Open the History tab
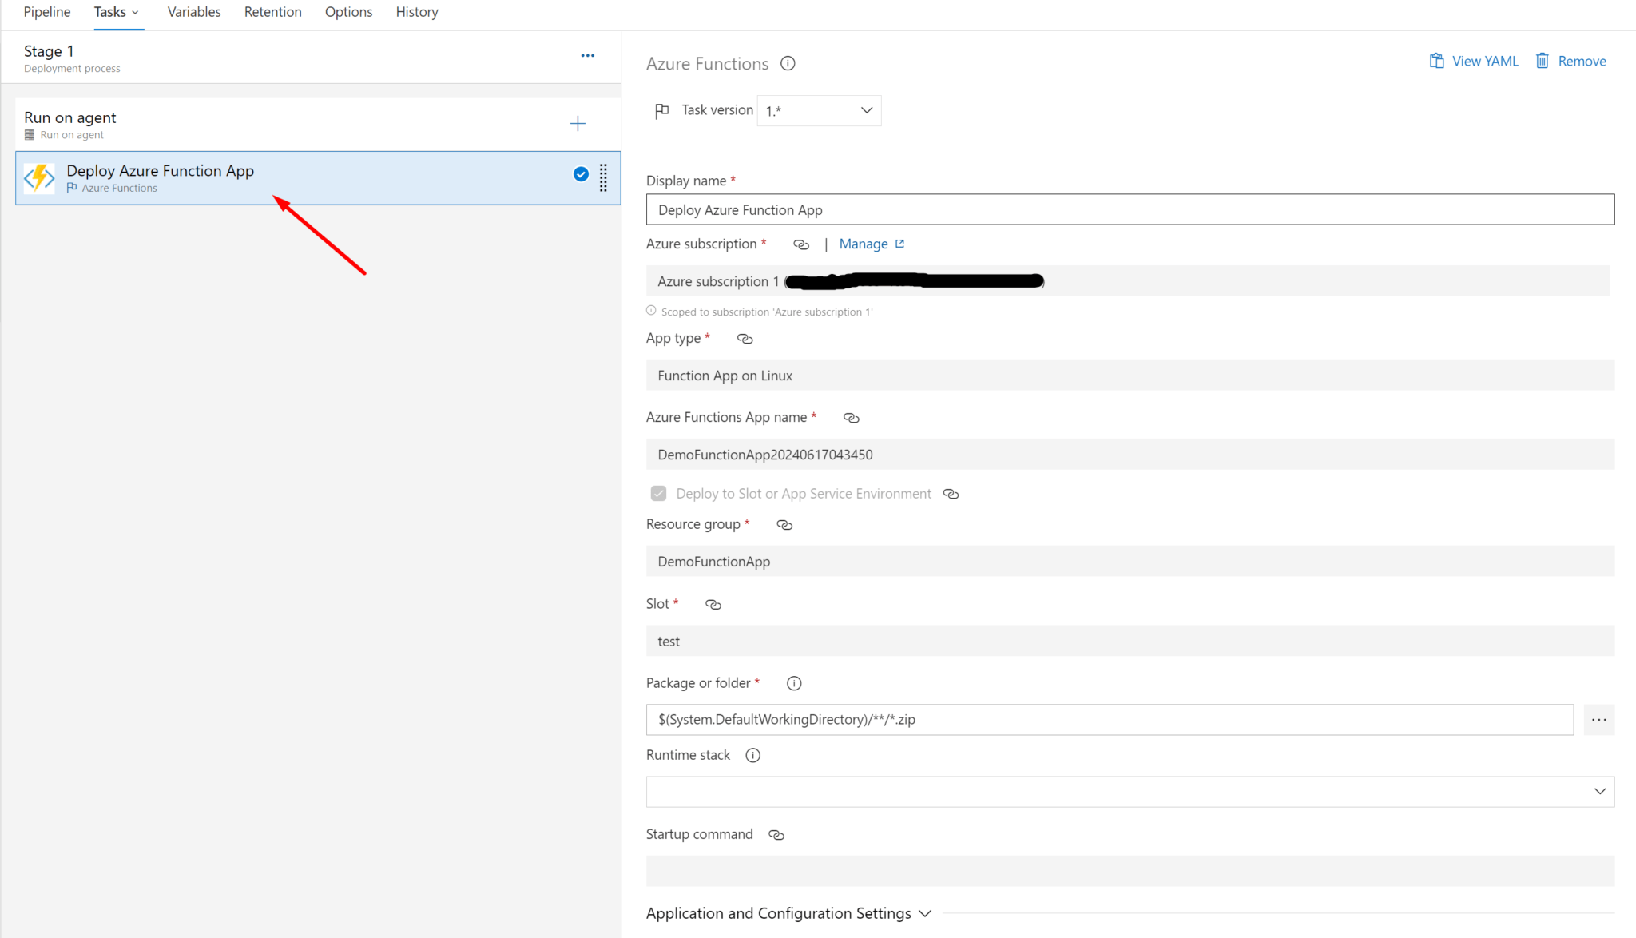This screenshot has height=938, width=1636. point(416,11)
